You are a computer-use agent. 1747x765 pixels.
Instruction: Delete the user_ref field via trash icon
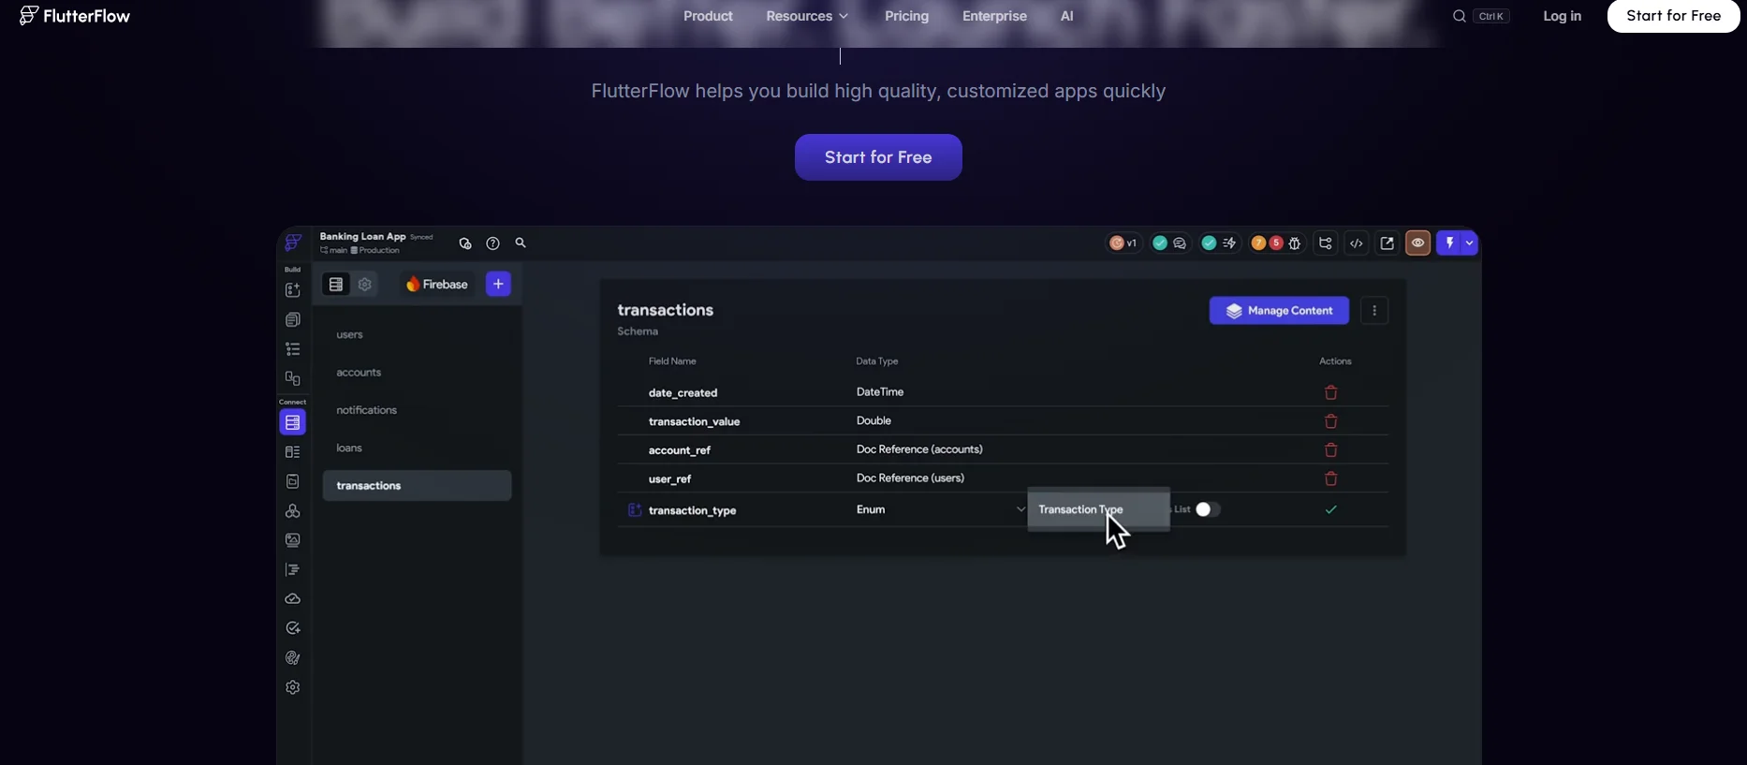pyautogui.click(x=1330, y=478)
